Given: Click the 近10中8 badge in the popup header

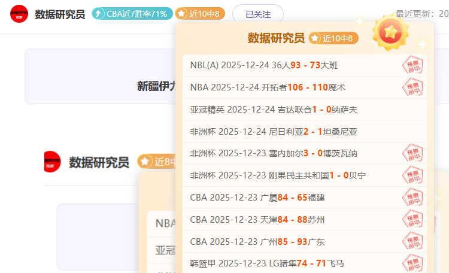Looking at the screenshot, I should (x=333, y=38).
